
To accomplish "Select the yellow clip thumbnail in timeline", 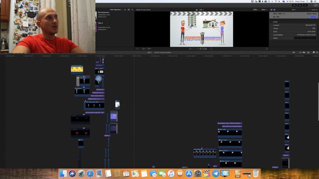I will [77, 69].
